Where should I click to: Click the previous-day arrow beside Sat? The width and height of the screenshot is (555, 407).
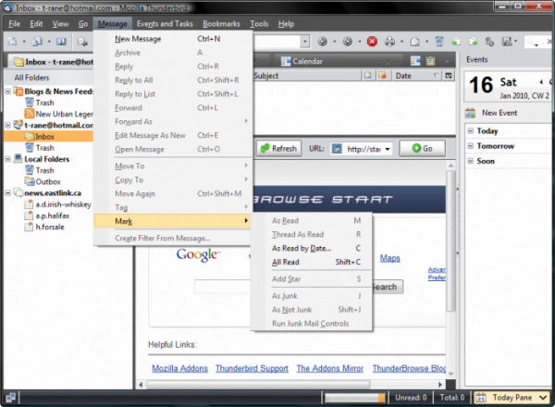[x=541, y=82]
